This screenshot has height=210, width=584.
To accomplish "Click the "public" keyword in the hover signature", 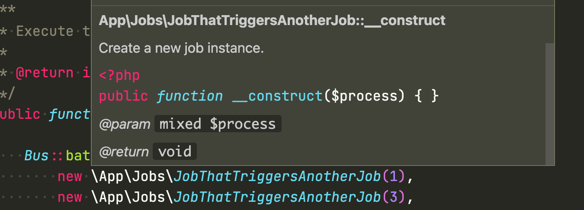I will (x=123, y=96).
